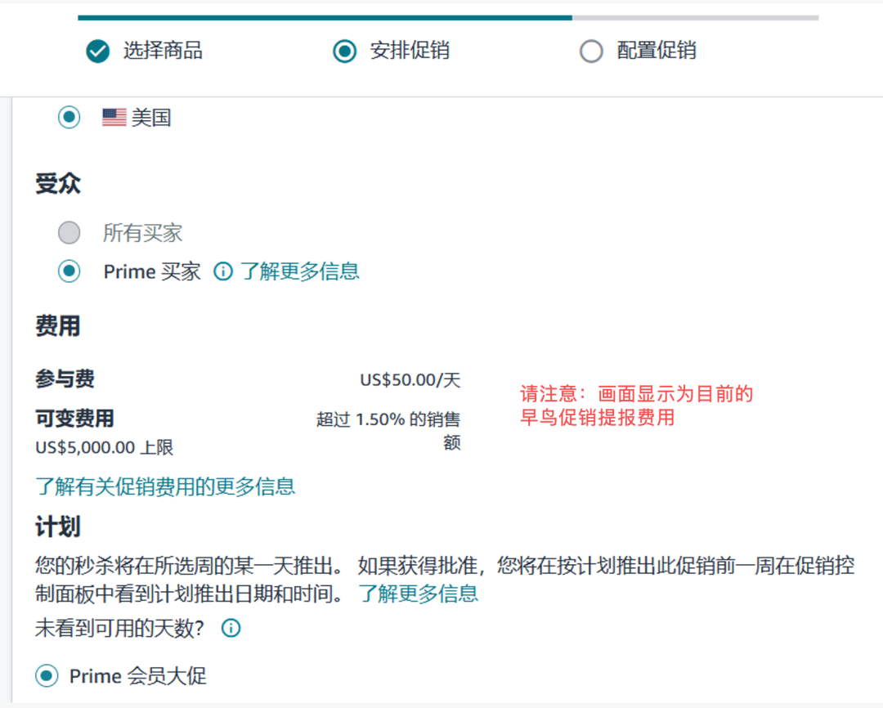Click the 参与费 label
883x708 pixels.
[65, 379]
